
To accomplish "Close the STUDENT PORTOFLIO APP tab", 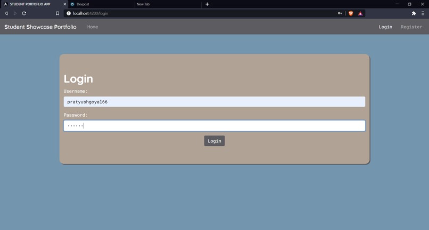I will (x=64, y=4).
